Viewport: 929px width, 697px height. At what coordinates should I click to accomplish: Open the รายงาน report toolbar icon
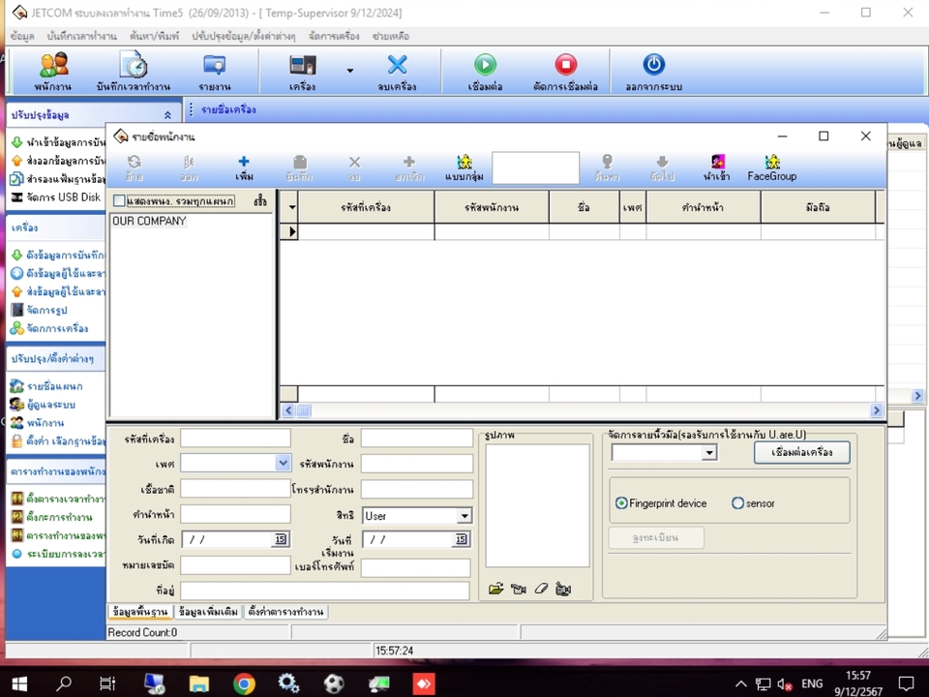215,72
